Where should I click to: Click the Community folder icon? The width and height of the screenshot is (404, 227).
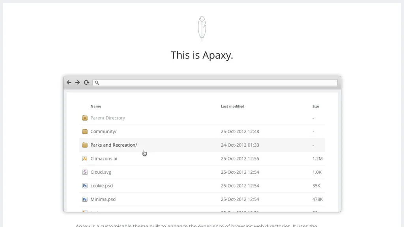tap(84, 132)
